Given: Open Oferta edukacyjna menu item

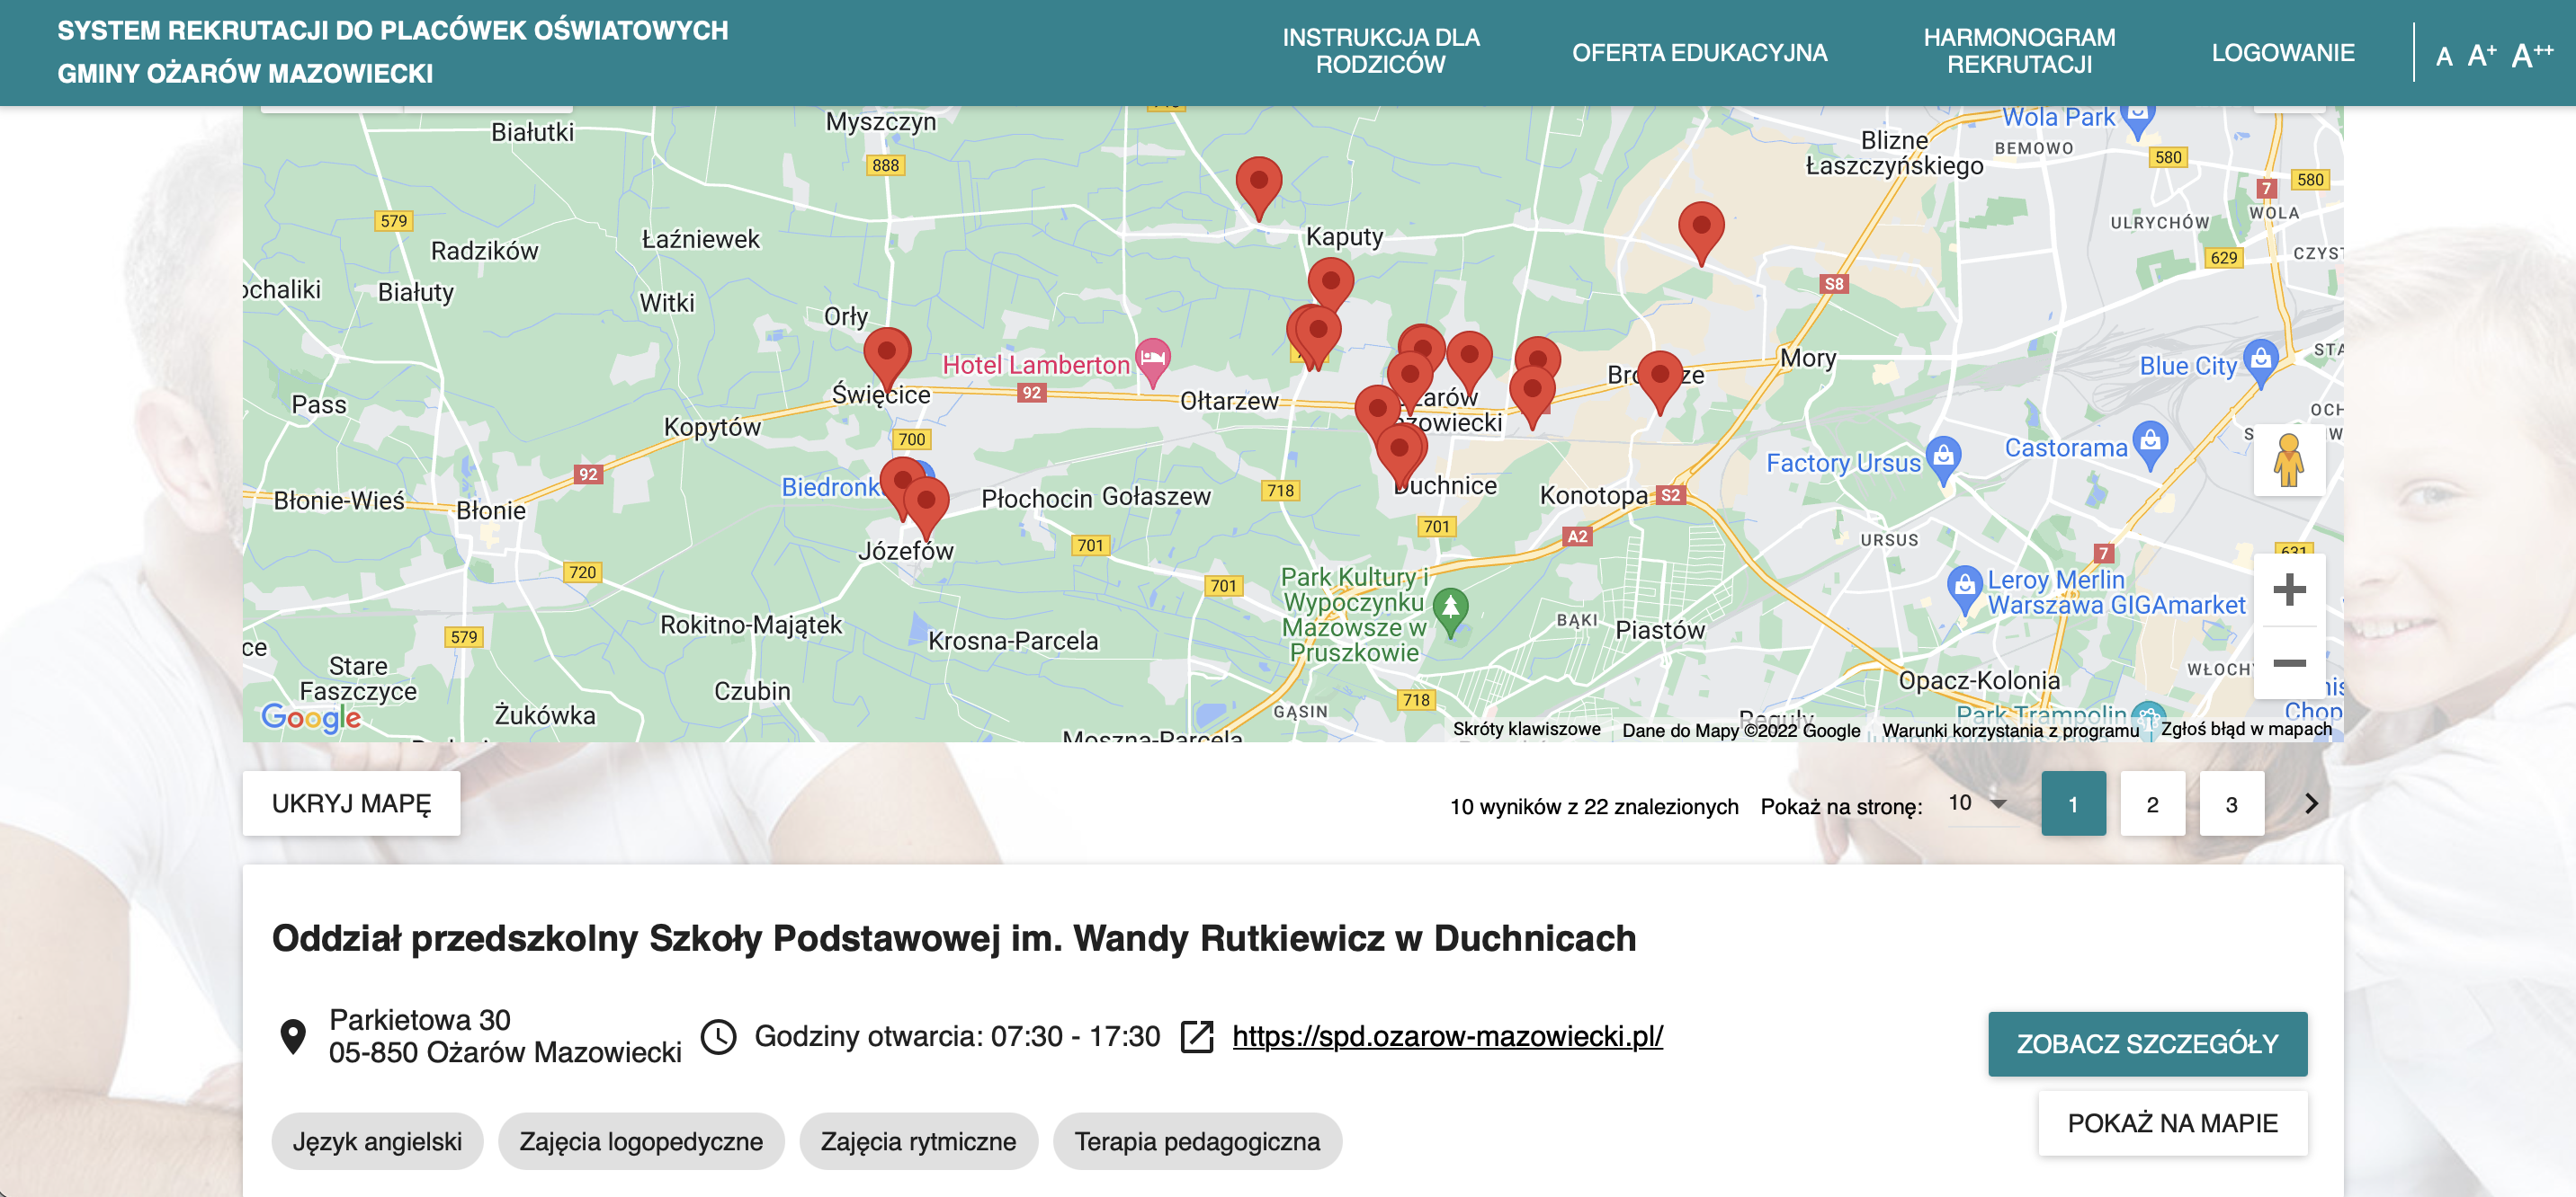Looking at the screenshot, I should (x=1699, y=53).
